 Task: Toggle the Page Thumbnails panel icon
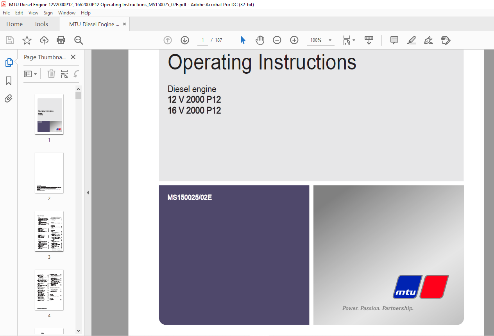[x=9, y=62]
